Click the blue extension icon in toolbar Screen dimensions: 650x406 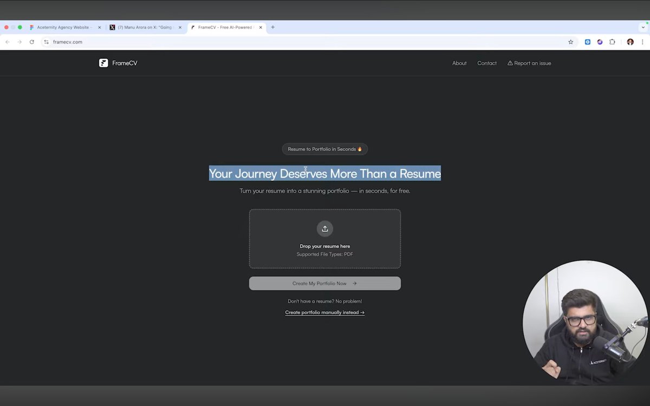[587, 42]
